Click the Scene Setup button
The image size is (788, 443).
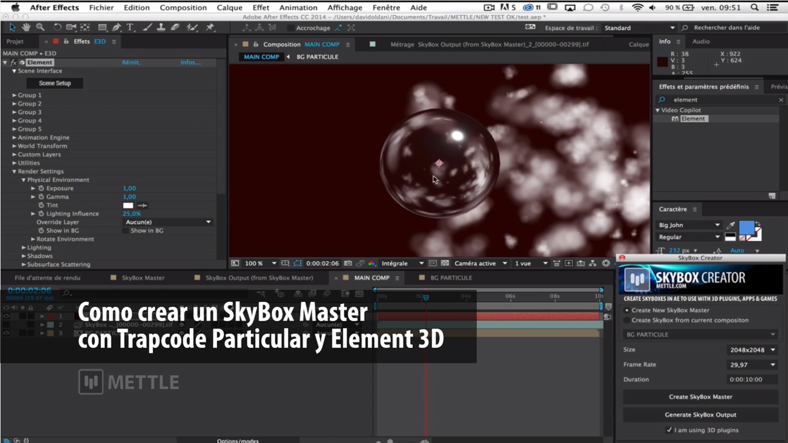point(55,83)
